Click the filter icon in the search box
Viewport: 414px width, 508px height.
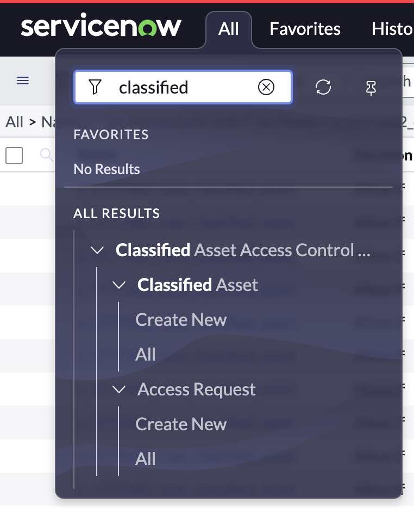pos(96,87)
